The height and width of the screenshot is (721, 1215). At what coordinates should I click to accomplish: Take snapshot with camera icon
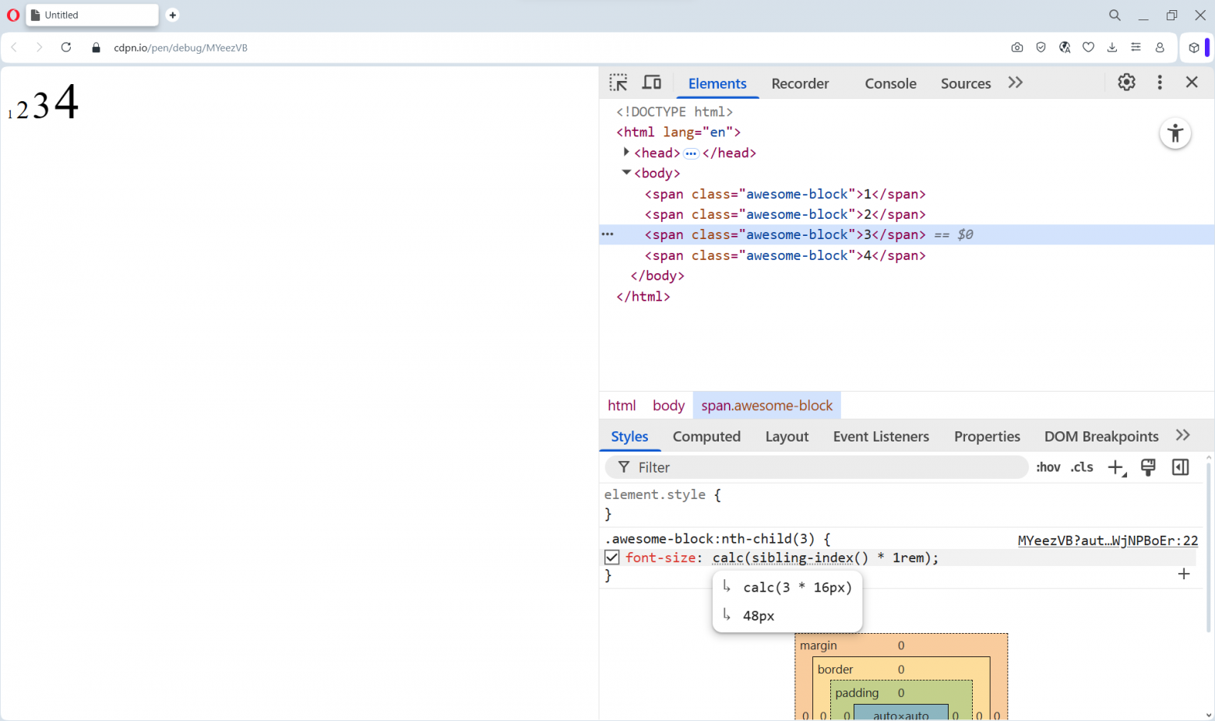tap(1017, 47)
